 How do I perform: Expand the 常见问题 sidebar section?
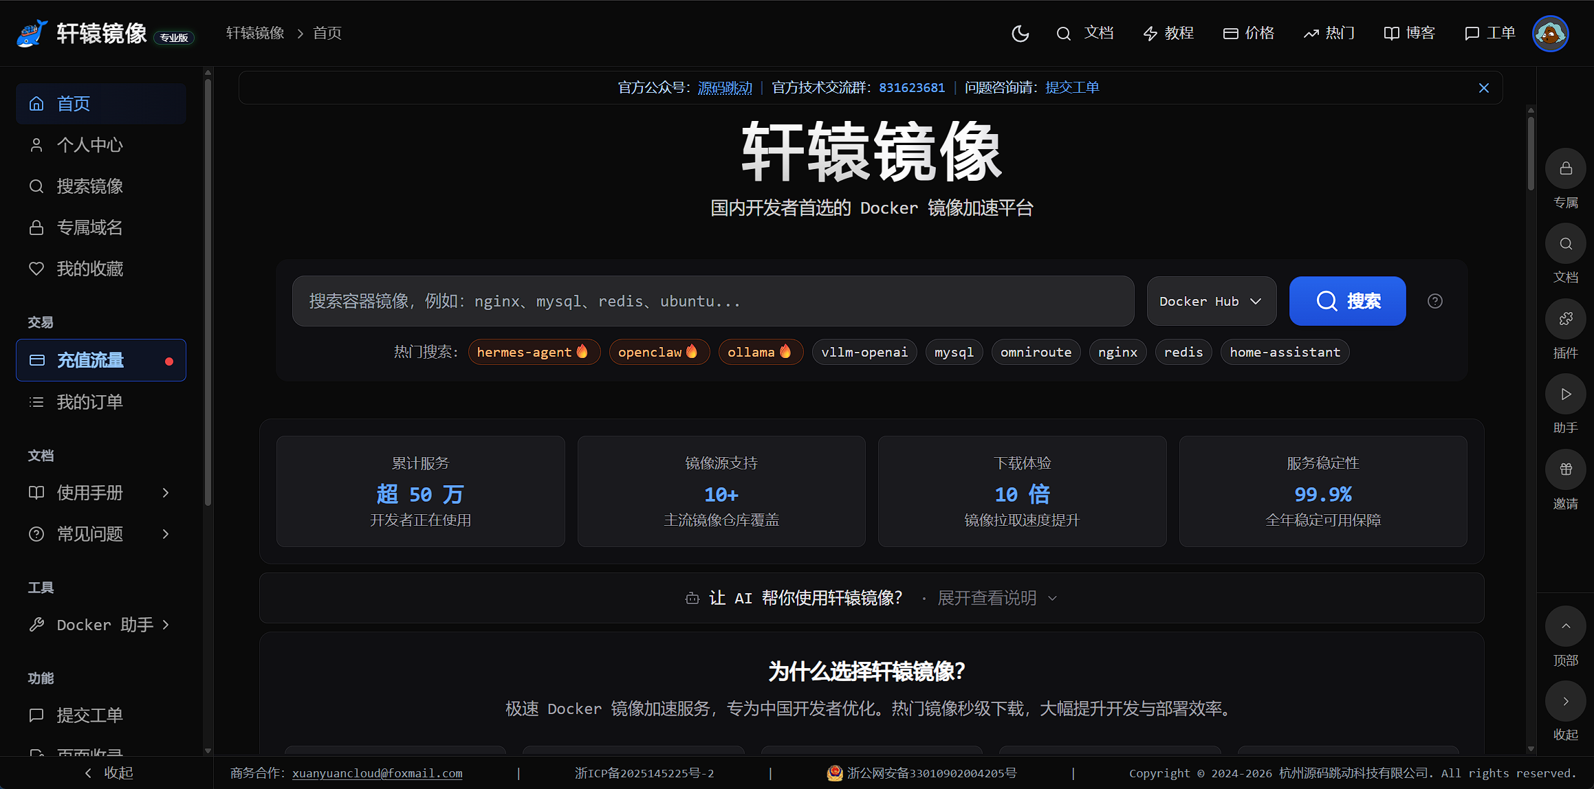click(x=101, y=534)
